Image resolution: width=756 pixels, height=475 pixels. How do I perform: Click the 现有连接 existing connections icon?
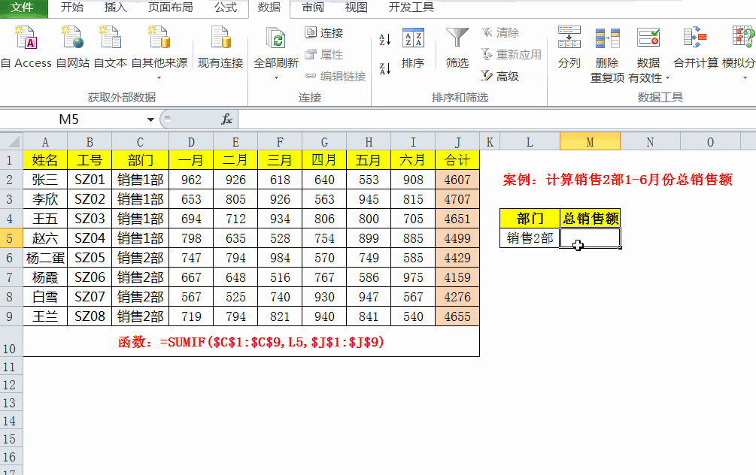click(x=220, y=38)
